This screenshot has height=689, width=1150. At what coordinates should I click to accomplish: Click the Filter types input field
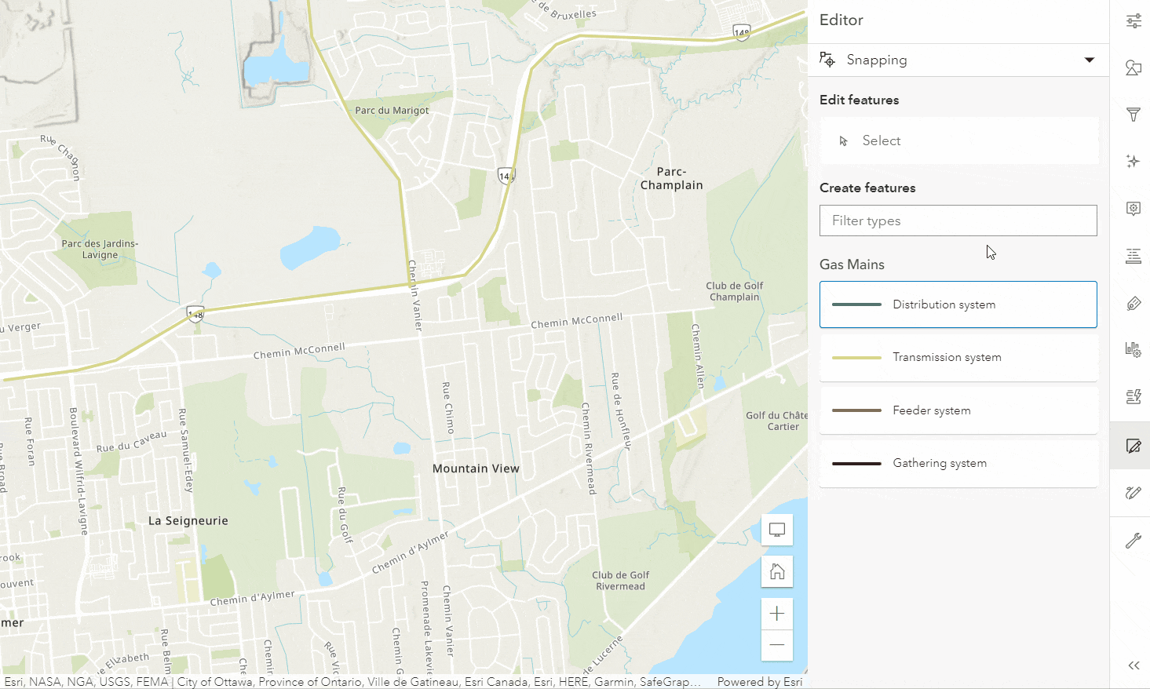(x=958, y=221)
